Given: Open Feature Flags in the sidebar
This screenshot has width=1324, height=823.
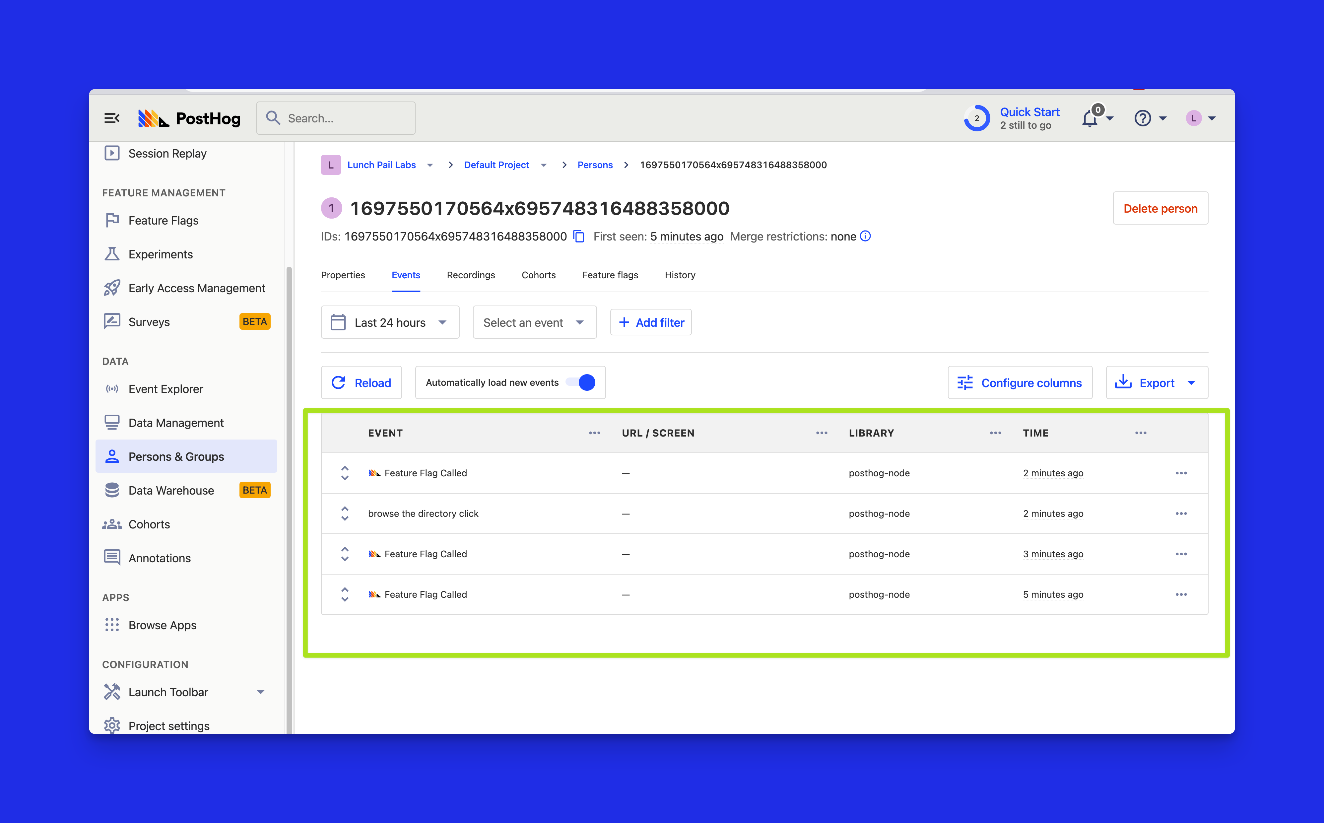Looking at the screenshot, I should [x=163, y=221].
